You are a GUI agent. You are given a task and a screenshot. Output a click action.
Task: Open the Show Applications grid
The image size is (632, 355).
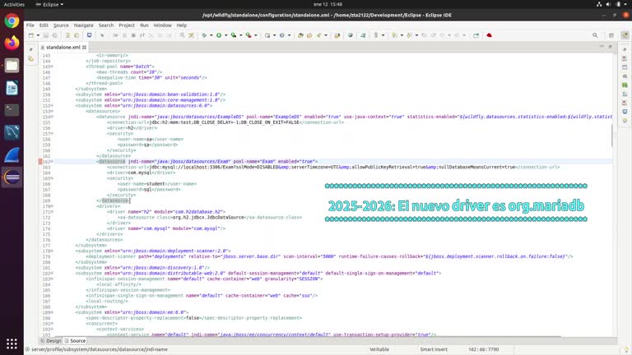pyautogui.click(x=12, y=343)
